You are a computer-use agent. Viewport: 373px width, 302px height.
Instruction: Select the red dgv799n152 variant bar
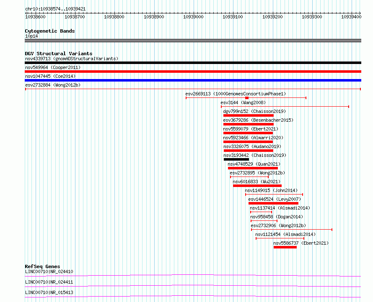coord(249,115)
